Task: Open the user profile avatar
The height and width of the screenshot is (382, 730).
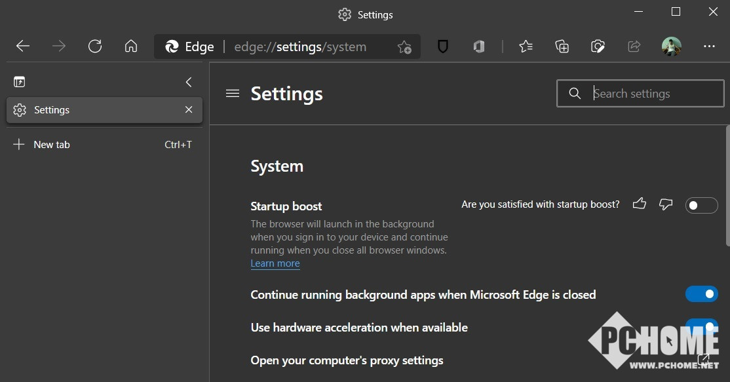Action: tap(672, 46)
